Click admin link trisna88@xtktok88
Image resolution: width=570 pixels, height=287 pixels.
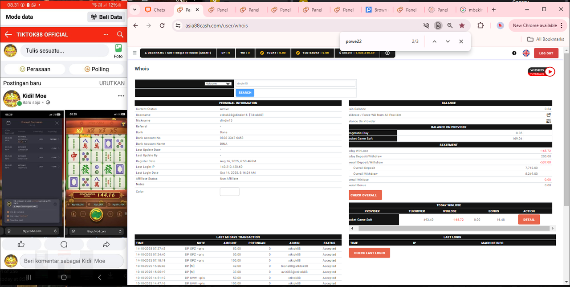[x=294, y=266]
